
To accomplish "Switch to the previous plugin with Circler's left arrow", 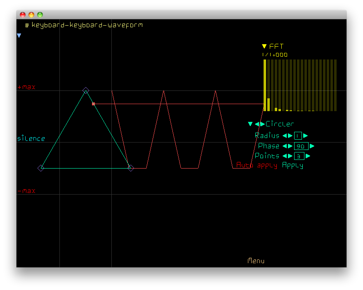I will click(257, 124).
